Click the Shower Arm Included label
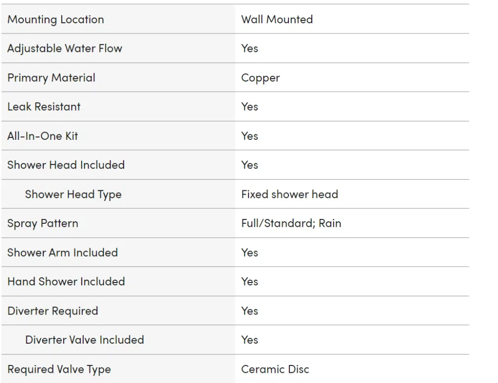 [63, 253]
